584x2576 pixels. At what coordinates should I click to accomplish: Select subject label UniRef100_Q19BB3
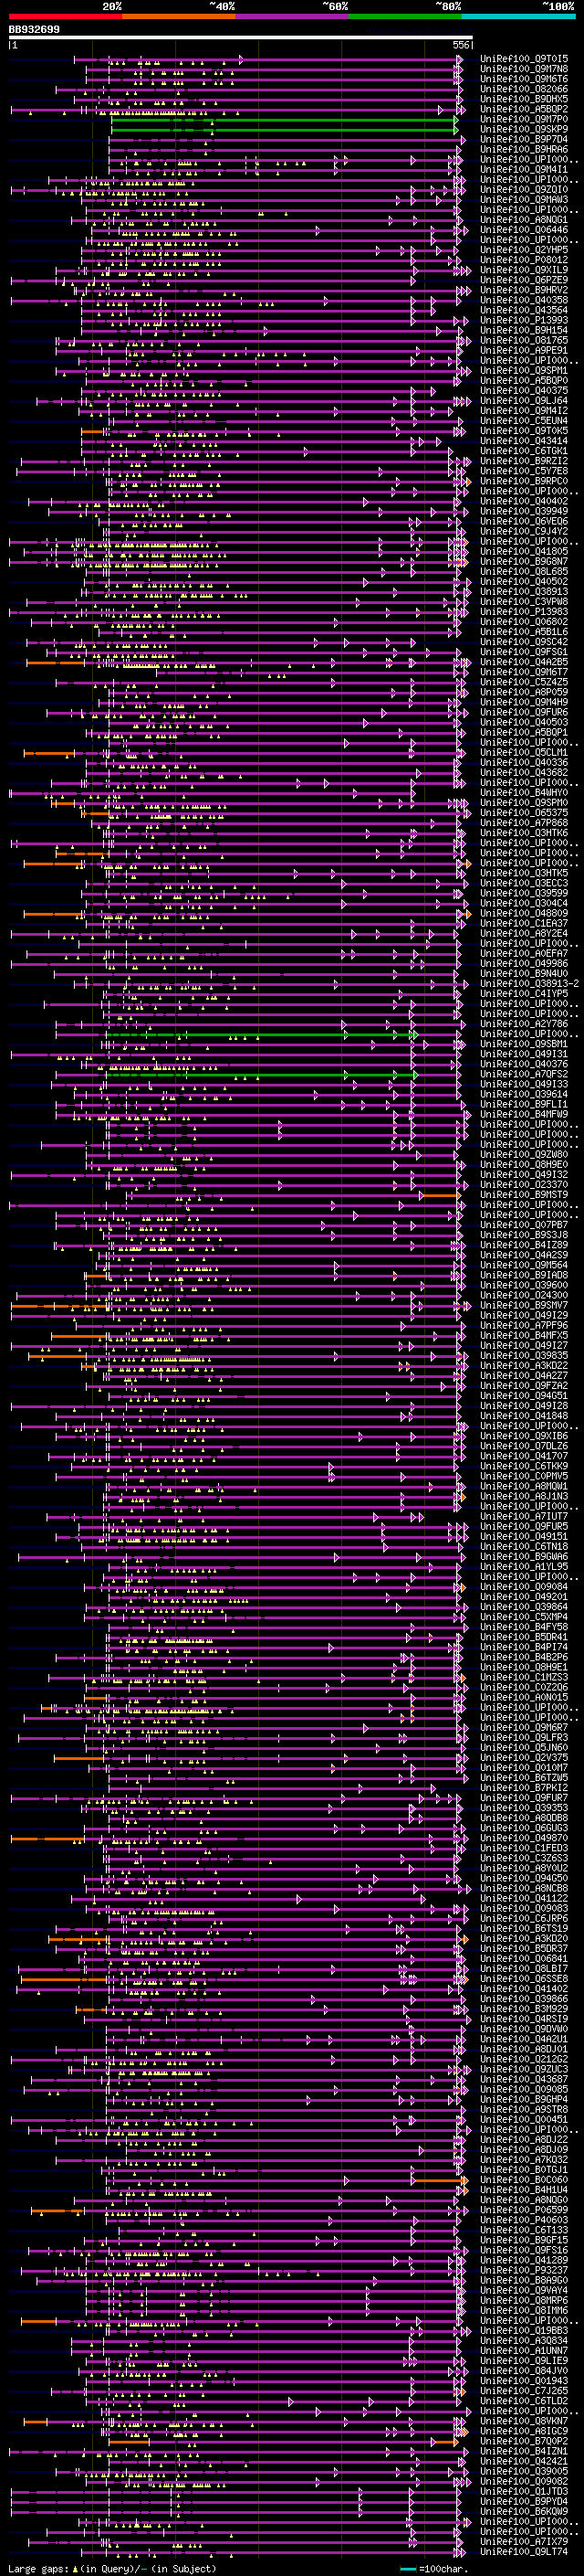524,2330
